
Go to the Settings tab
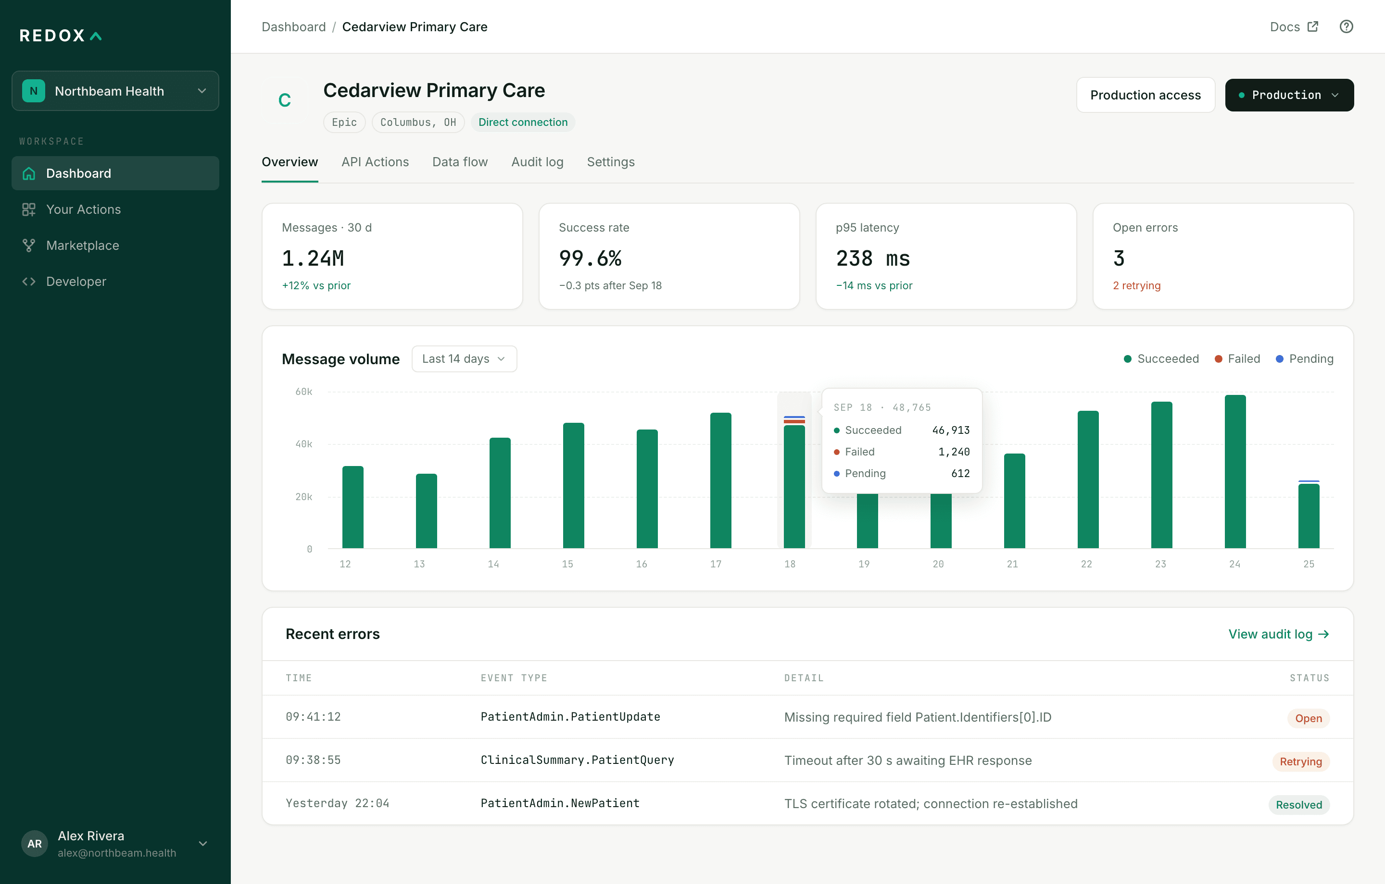coord(611,162)
